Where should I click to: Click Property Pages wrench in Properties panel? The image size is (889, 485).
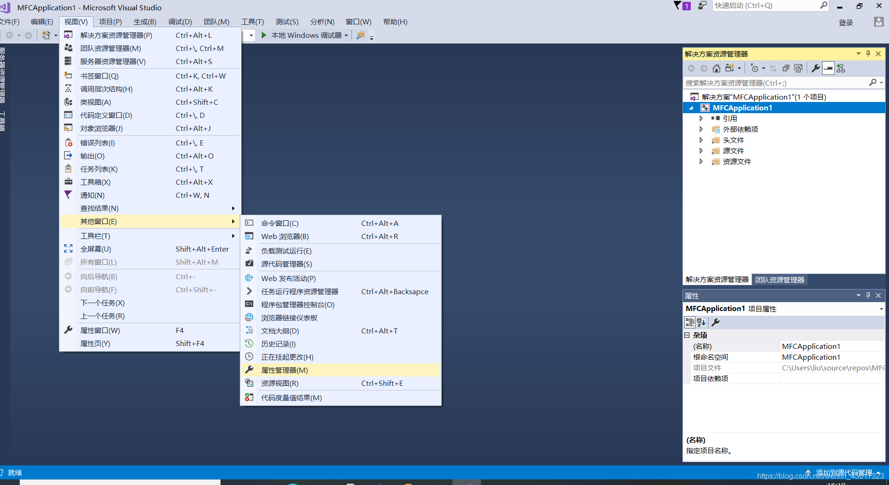pos(715,322)
